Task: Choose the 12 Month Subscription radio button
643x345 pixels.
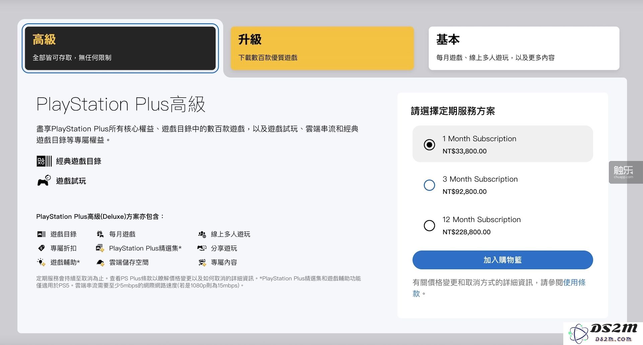Action: (429, 226)
